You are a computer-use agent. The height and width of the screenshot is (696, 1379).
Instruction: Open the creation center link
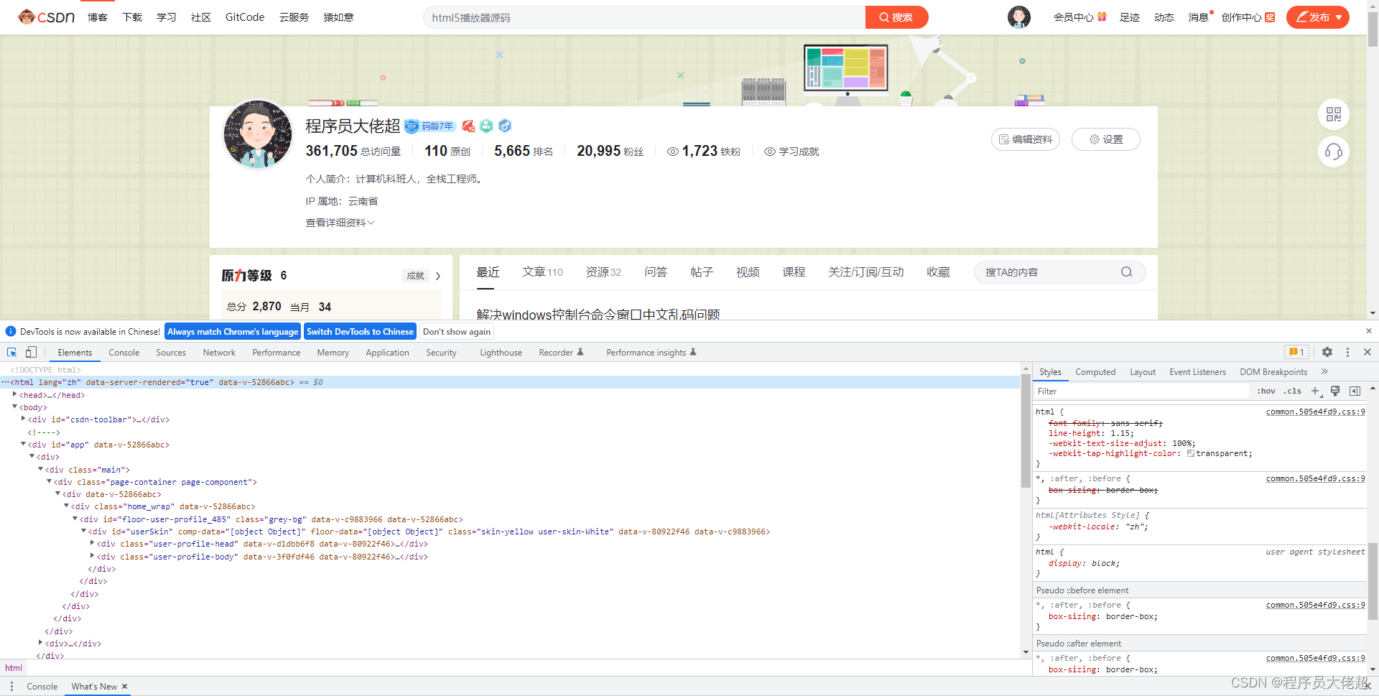click(x=1248, y=17)
